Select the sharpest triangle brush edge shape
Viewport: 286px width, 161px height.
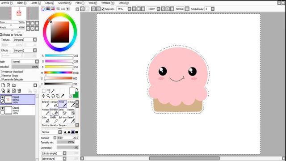click(65, 132)
